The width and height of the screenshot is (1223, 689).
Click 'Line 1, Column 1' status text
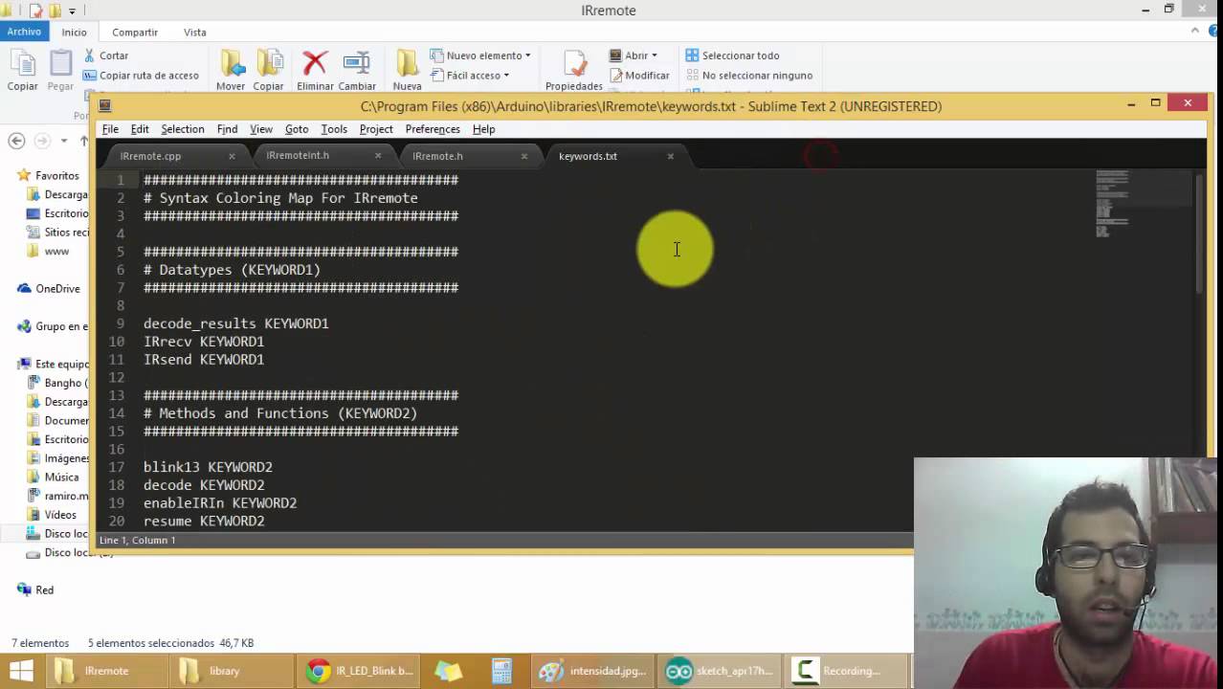(x=138, y=541)
